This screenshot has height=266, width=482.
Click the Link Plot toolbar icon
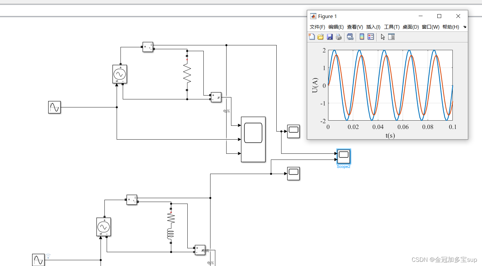pyautogui.click(x=350, y=37)
